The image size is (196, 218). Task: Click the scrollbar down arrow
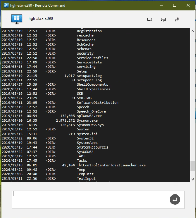pyautogui.click(x=192, y=179)
